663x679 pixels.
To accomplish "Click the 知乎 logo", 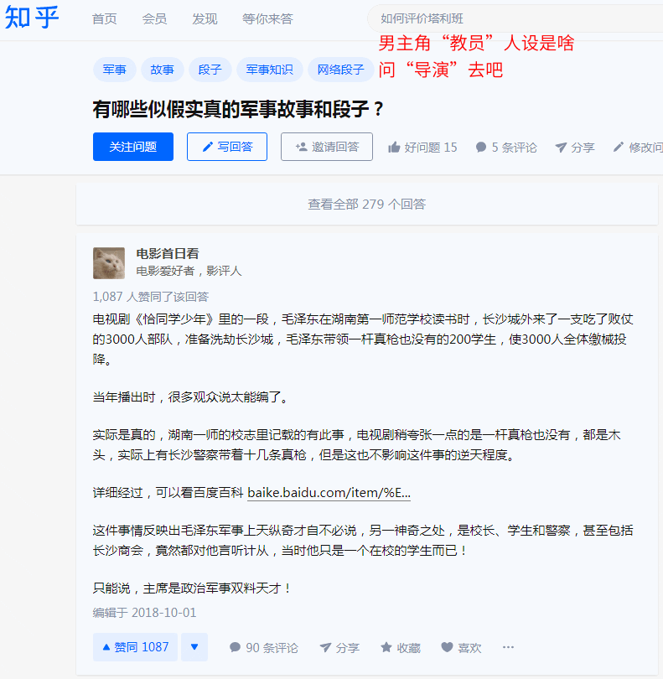I will pyautogui.click(x=32, y=18).
